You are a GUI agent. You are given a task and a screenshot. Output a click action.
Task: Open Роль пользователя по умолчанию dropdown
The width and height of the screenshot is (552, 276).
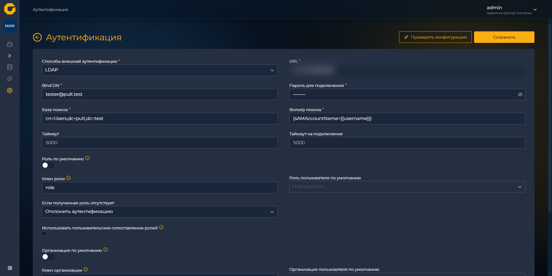click(407, 187)
